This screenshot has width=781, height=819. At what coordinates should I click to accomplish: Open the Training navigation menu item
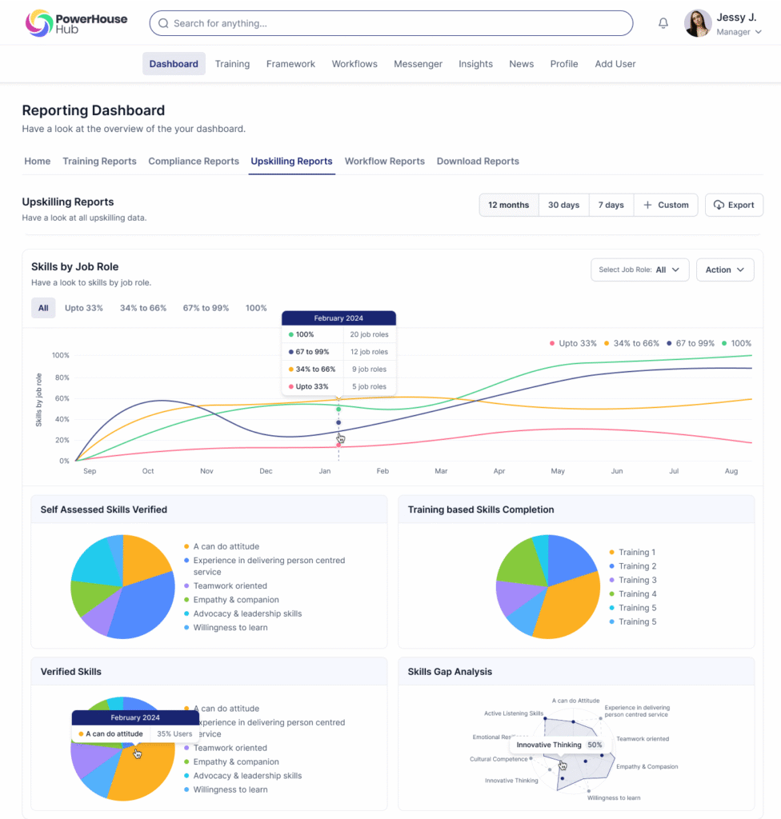pos(232,64)
